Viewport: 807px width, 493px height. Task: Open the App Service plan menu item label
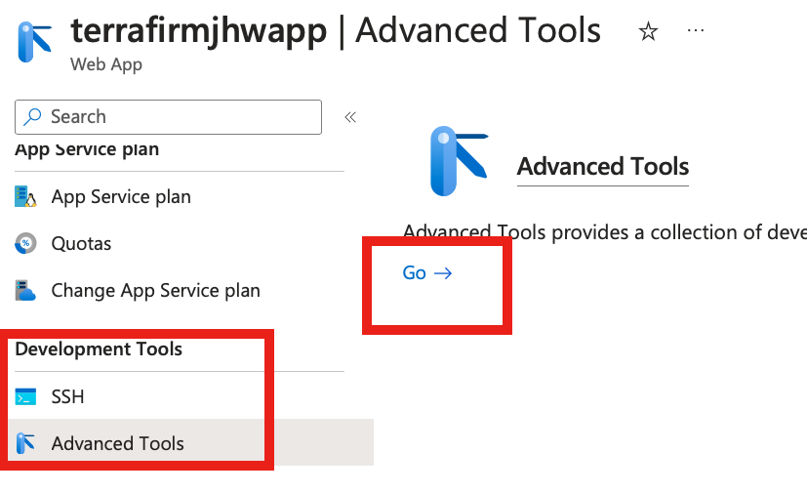pos(121,196)
